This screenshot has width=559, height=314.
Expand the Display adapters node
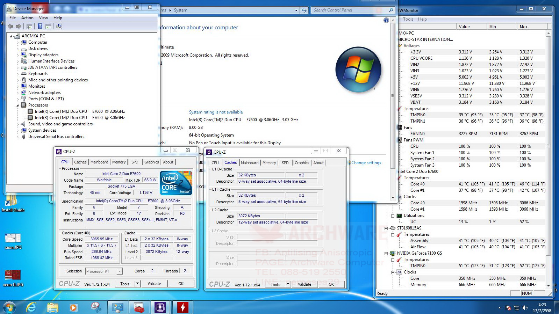click(17, 55)
